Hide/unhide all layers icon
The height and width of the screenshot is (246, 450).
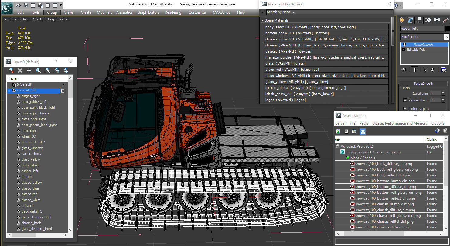click(x=56, y=70)
